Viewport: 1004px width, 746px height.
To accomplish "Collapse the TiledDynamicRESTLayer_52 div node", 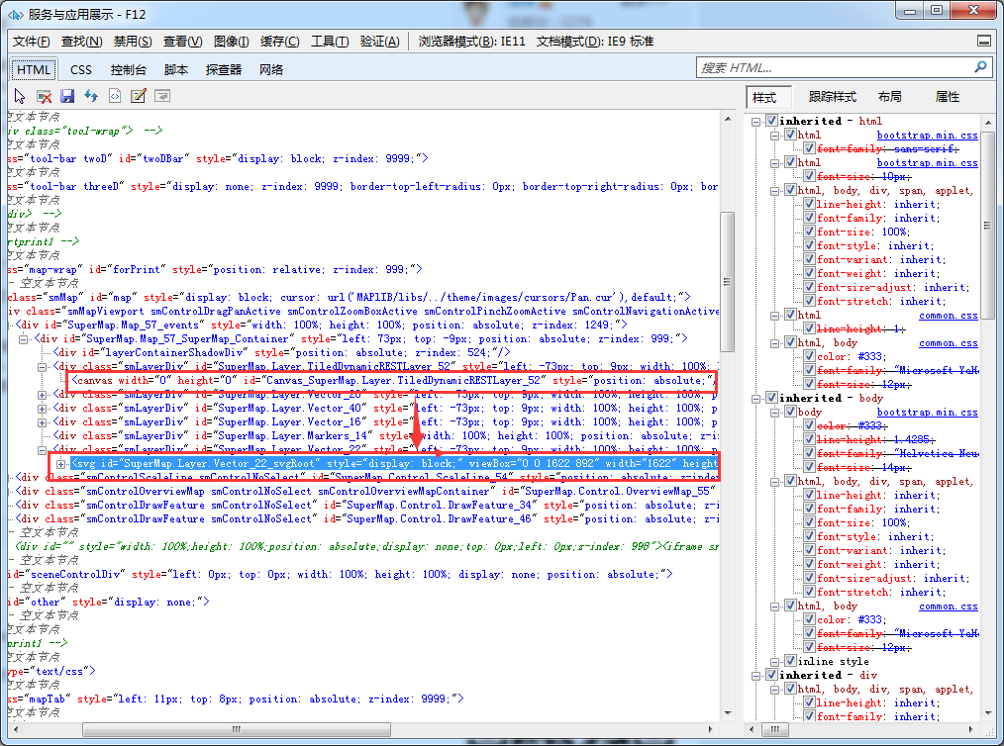I will point(43,367).
